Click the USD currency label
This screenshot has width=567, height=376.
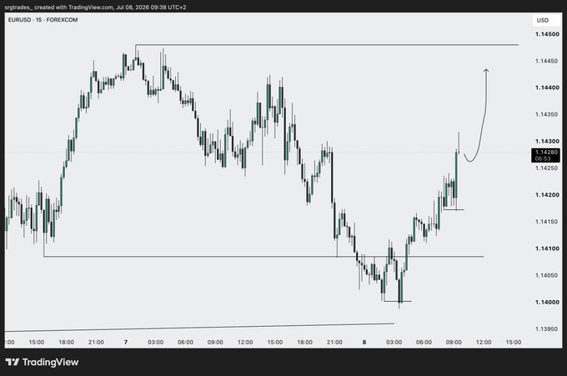pyautogui.click(x=543, y=20)
